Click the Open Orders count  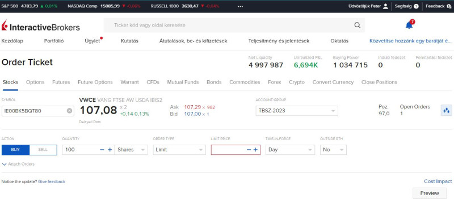pyautogui.click(x=401, y=114)
